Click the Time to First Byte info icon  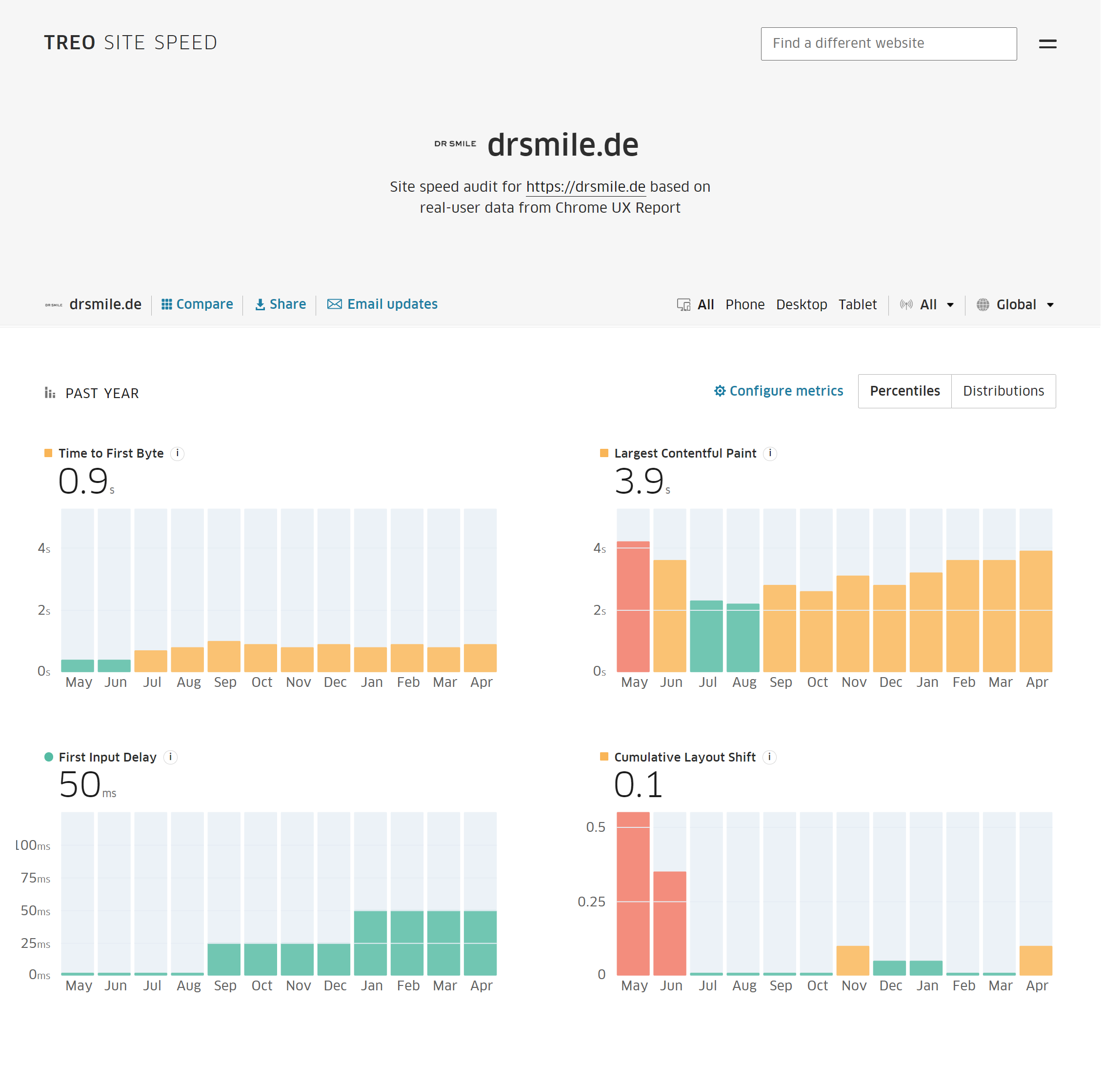pos(178,454)
